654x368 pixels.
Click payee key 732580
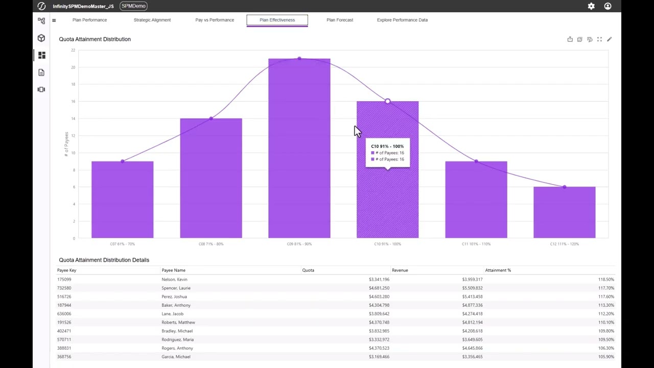tap(64, 288)
